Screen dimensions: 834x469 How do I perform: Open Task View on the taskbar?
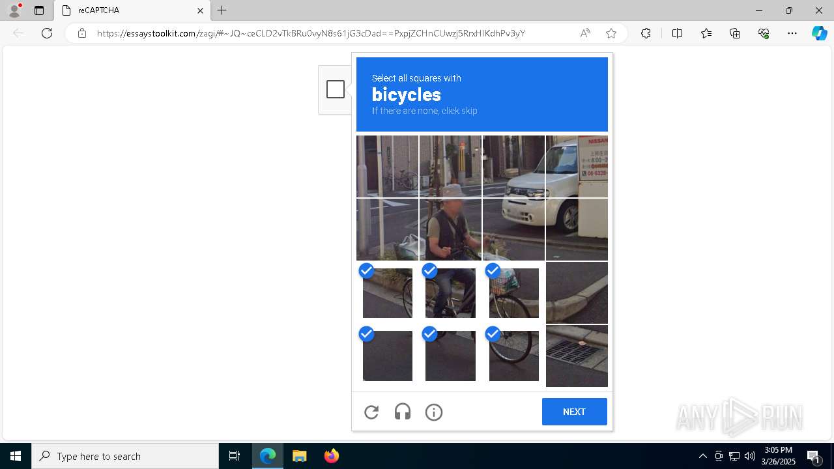pyautogui.click(x=235, y=456)
